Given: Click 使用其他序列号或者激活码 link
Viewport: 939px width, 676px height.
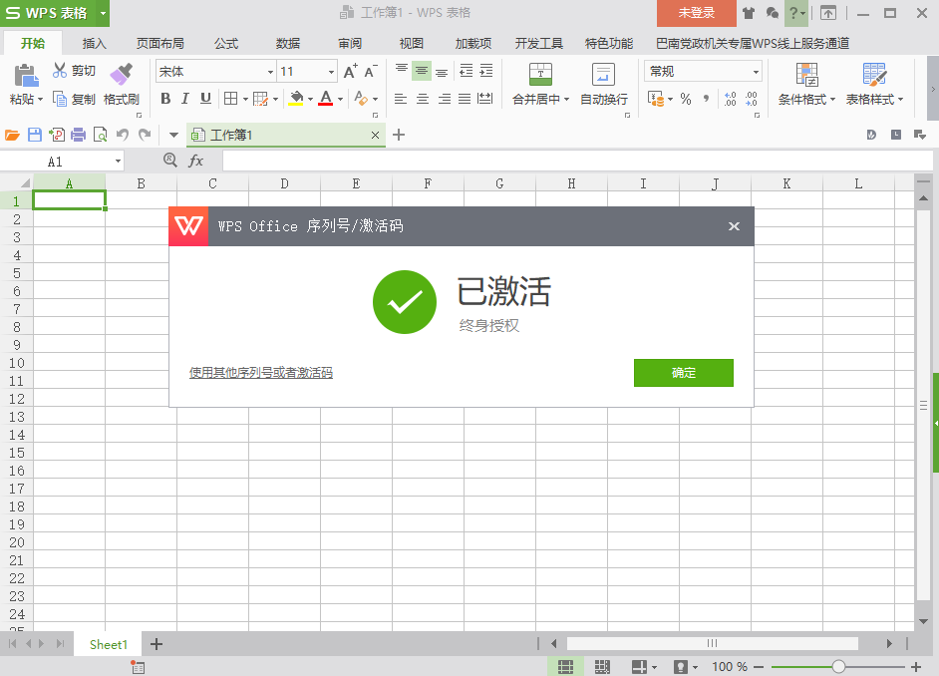Looking at the screenshot, I should pyautogui.click(x=261, y=373).
